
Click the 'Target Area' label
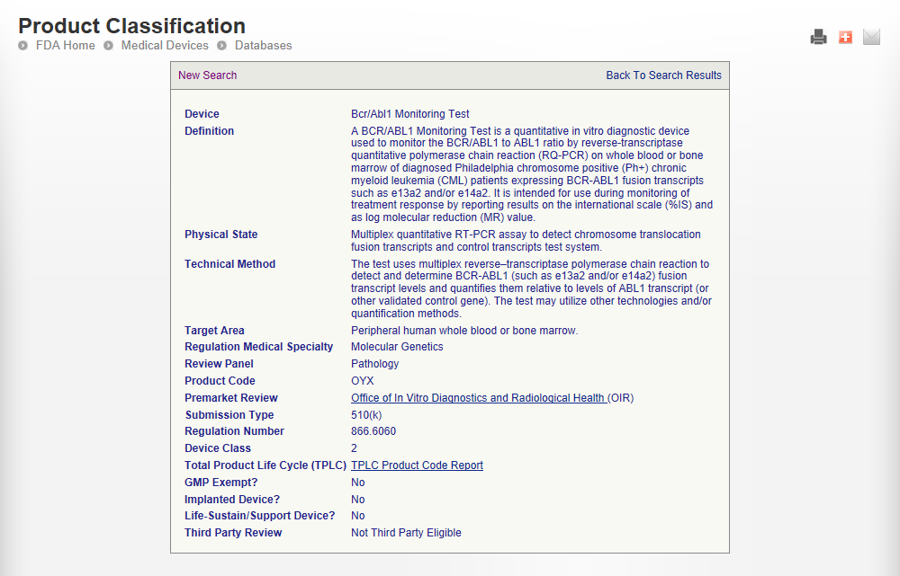click(215, 331)
